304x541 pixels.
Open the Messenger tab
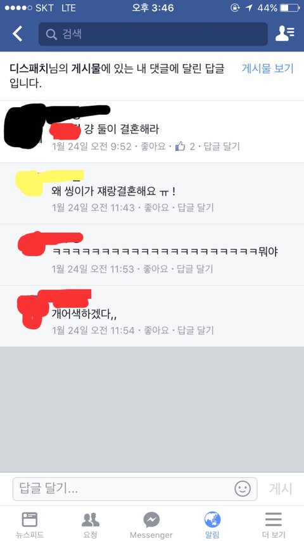click(151, 525)
